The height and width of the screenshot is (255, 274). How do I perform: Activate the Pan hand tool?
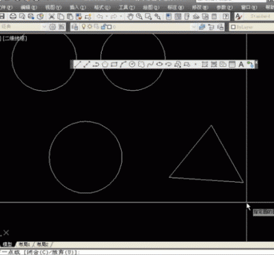pos(130,16)
